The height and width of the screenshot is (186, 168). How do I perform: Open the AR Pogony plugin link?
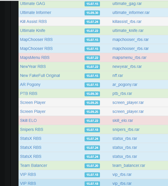[x=30, y=84]
